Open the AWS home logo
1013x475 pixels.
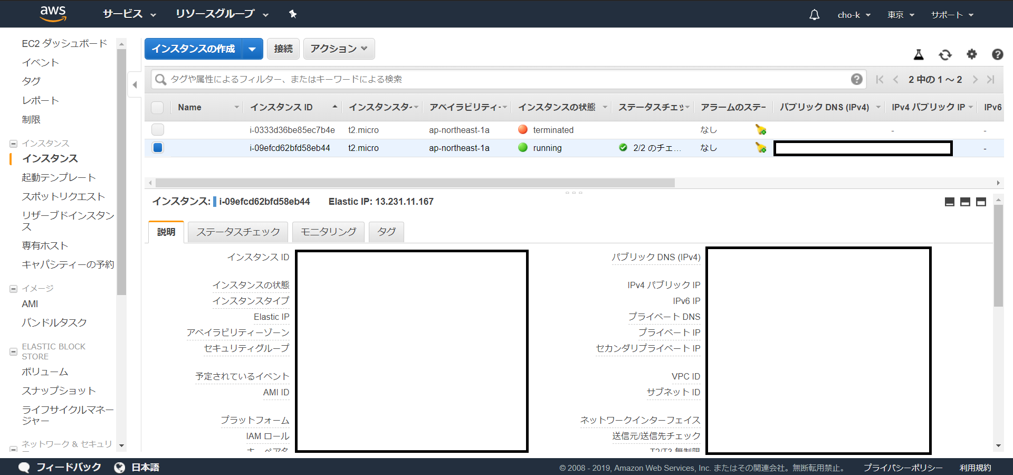point(53,14)
